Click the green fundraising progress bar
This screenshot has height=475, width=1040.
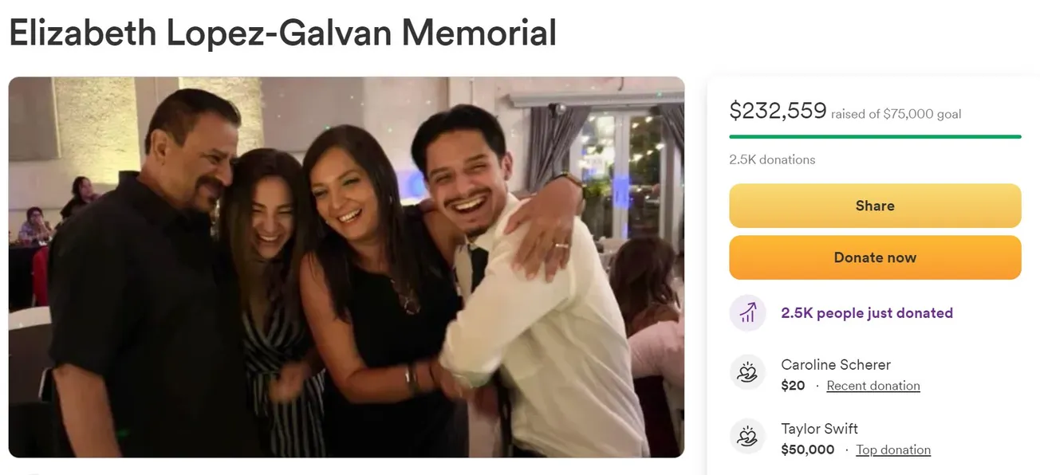[875, 137]
